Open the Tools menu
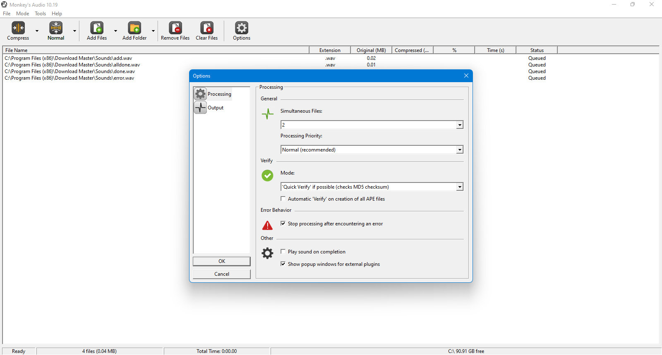Screen dimensions: 662x355 click(x=40, y=14)
